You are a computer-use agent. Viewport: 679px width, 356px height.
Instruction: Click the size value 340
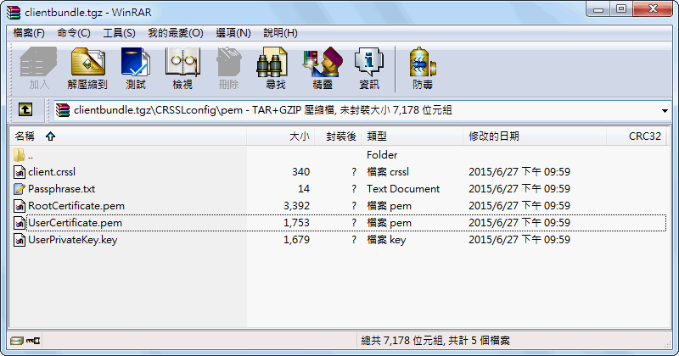click(x=300, y=172)
